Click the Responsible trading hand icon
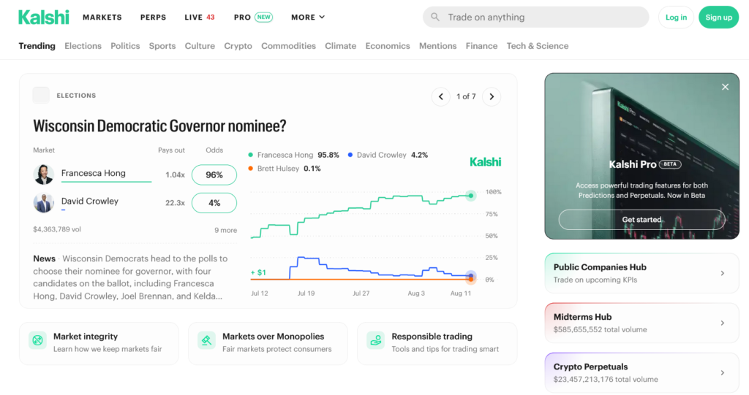Screen dimensions: 749x395 pos(375,340)
